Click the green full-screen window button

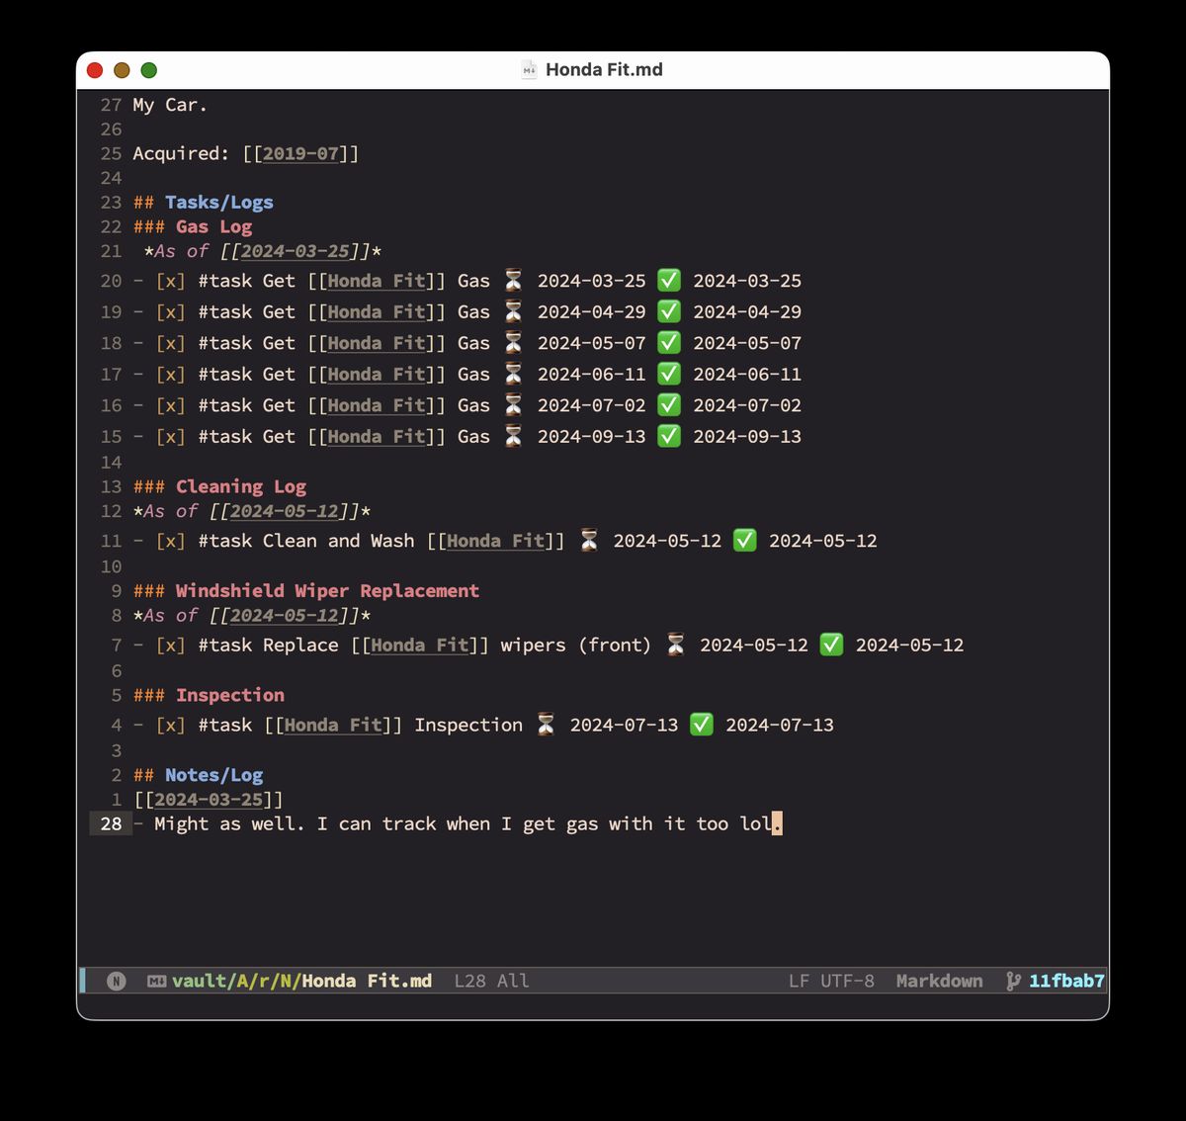click(x=149, y=70)
